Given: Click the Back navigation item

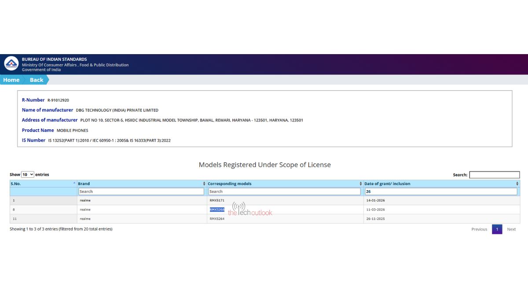Looking at the screenshot, I should click(x=37, y=80).
